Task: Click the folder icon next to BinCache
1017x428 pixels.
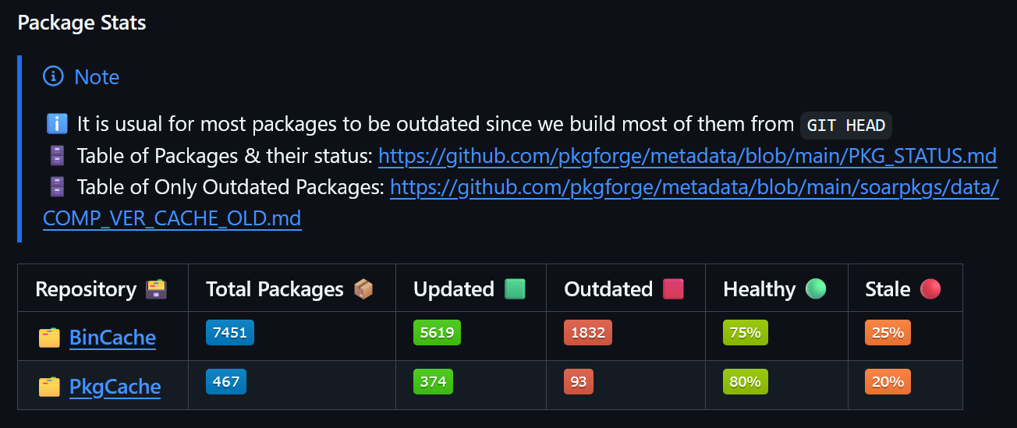Action: coord(49,338)
